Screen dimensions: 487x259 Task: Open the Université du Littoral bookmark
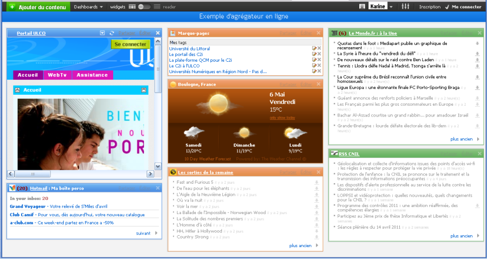189,49
